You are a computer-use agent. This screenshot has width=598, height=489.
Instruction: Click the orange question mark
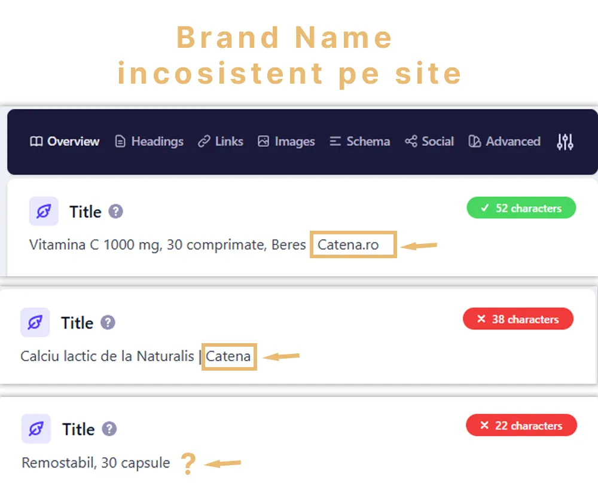pyautogui.click(x=188, y=463)
